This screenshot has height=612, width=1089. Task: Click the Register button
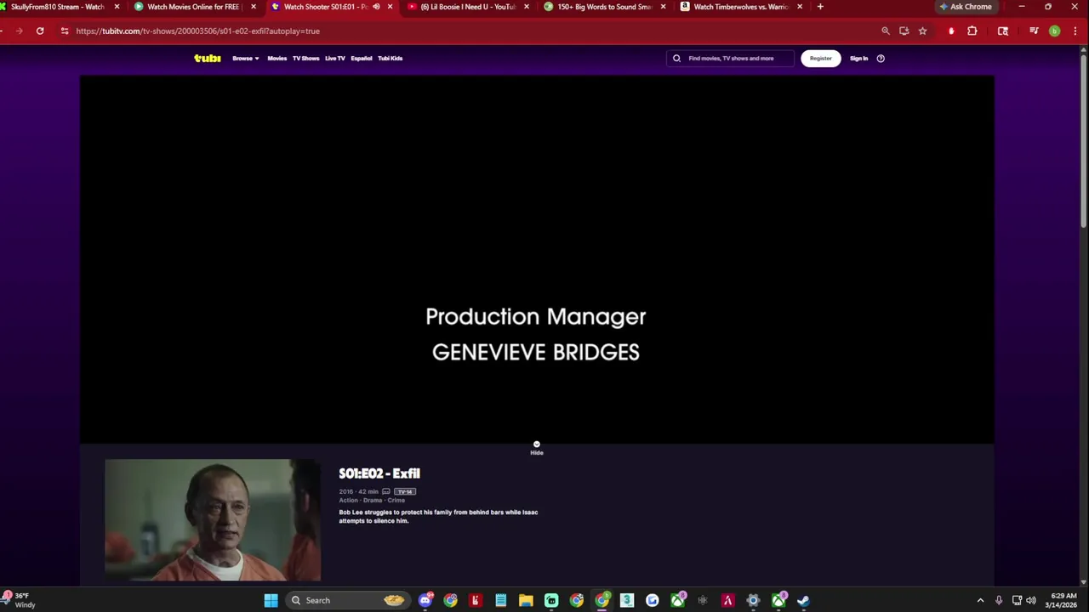(x=820, y=58)
